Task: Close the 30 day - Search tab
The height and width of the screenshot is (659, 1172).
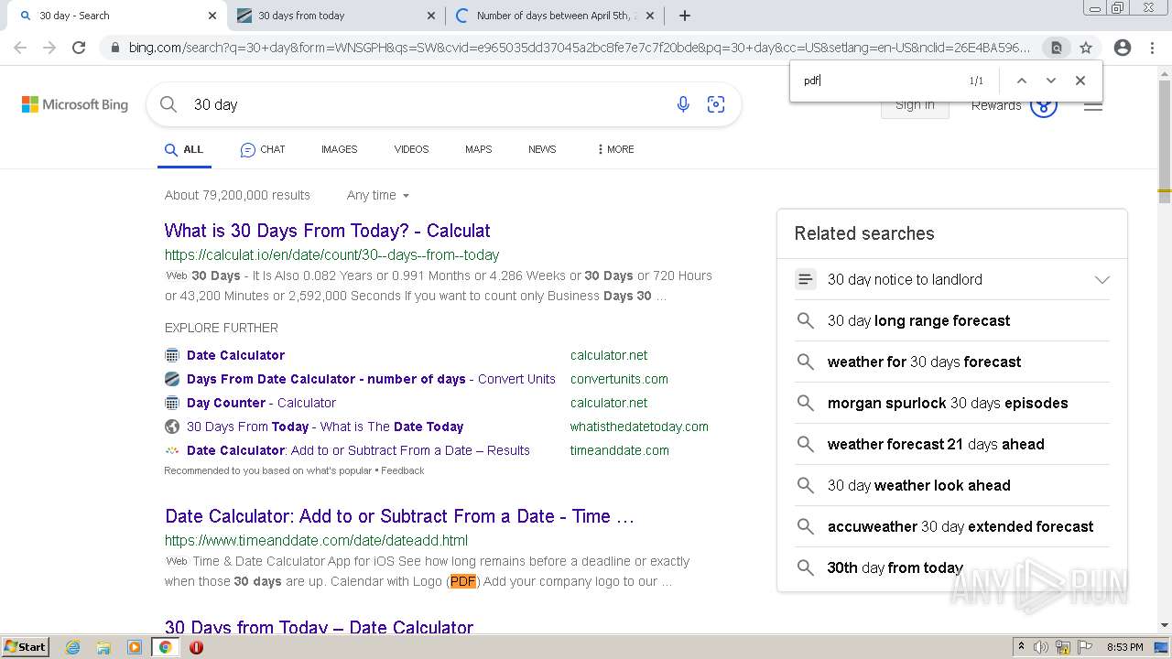Action: (x=212, y=16)
